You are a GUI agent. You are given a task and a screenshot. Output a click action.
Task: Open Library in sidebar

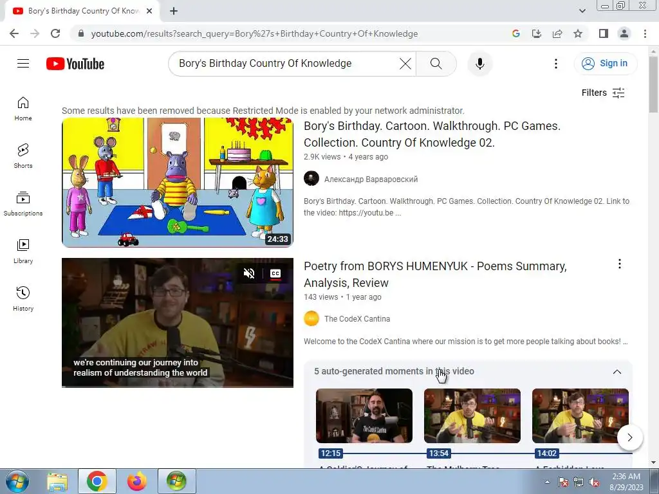tap(23, 252)
